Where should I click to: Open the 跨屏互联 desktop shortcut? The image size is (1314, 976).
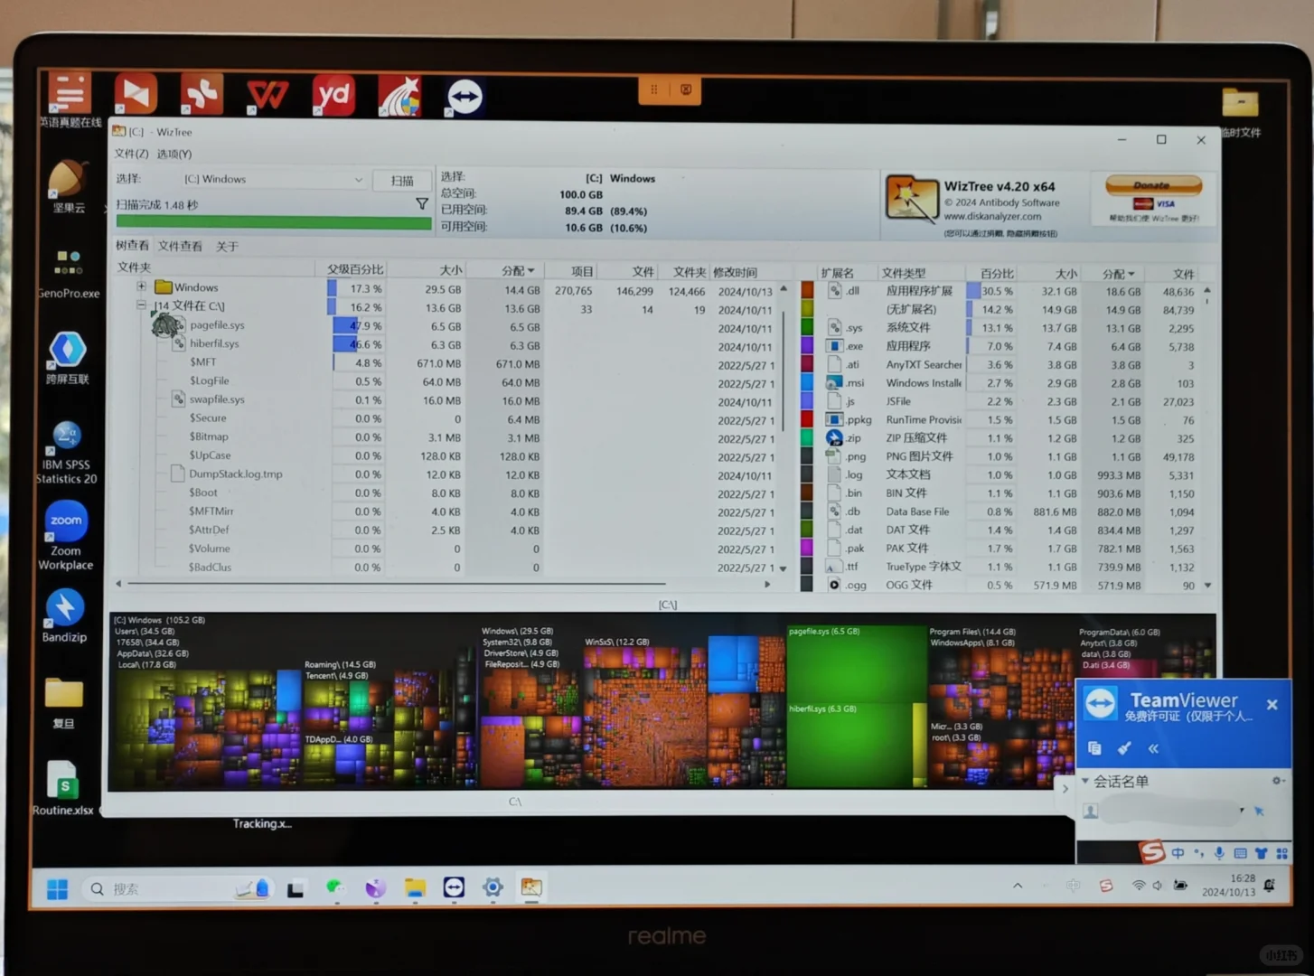click(x=68, y=359)
